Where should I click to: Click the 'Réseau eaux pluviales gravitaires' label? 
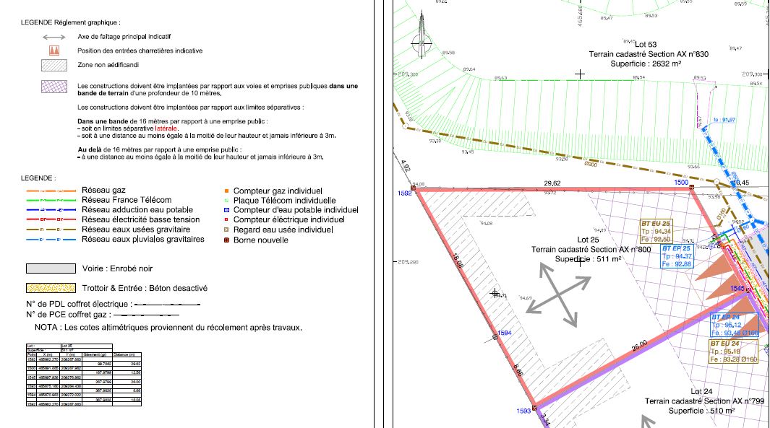click(x=143, y=239)
